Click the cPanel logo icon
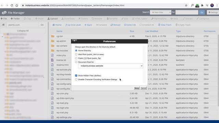The image size is (219, 123). click(x=4, y=13)
